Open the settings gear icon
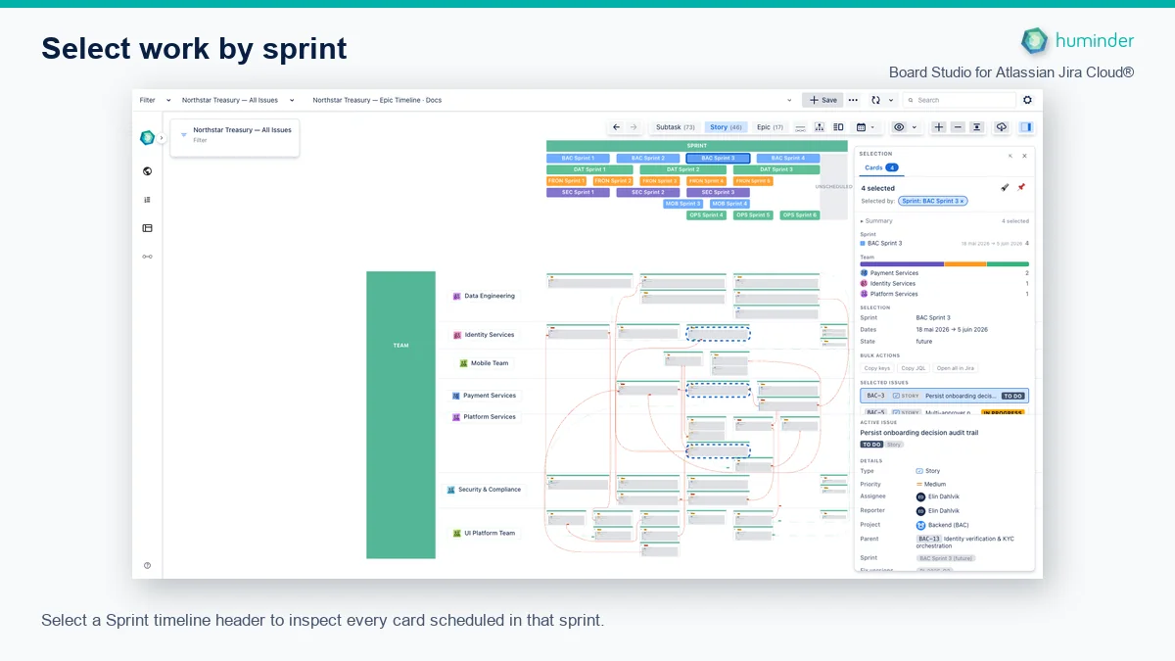 click(x=1027, y=100)
